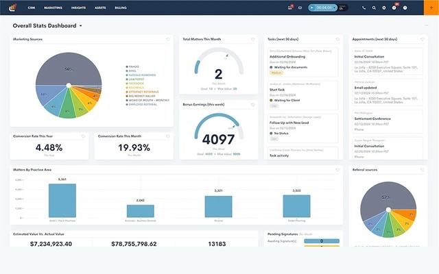This screenshot has height=274, width=439.
Task: Open the Additional Onboarding task
Action: pos(288,56)
